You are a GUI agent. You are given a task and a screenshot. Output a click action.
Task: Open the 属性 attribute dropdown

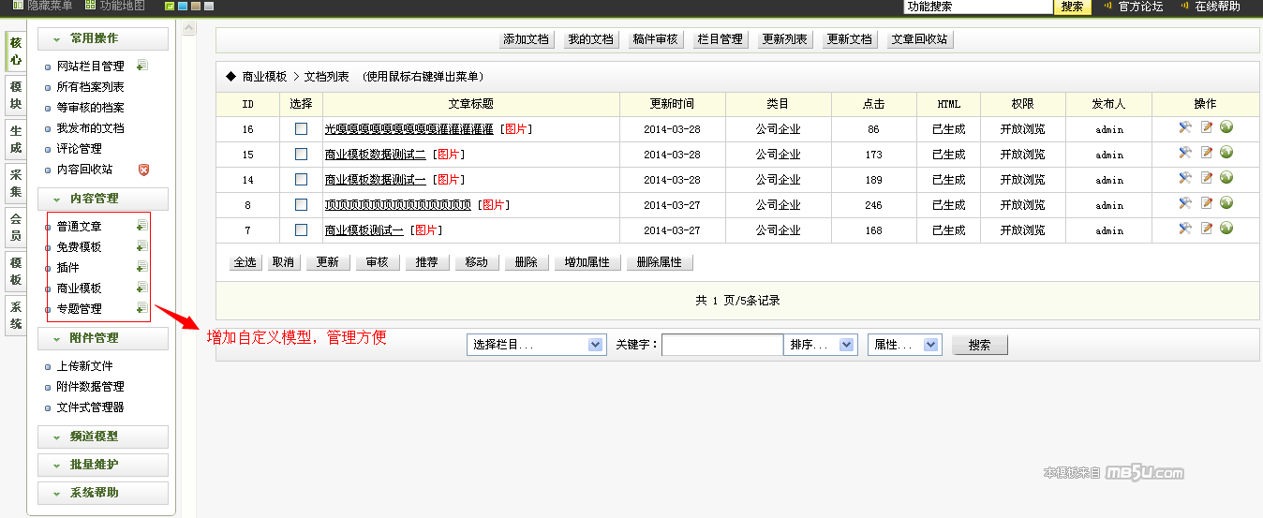coord(904,345)
